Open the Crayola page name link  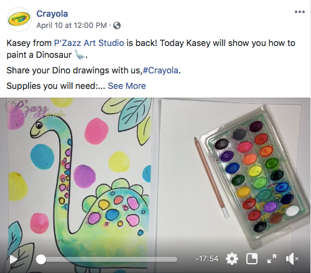(52, 14)
